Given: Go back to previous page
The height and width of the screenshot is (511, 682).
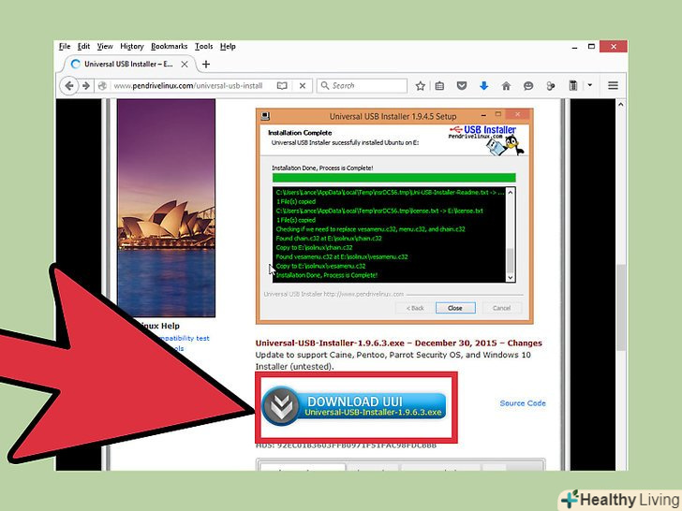Looking at the screenshot, I should (x=68, y=85).
